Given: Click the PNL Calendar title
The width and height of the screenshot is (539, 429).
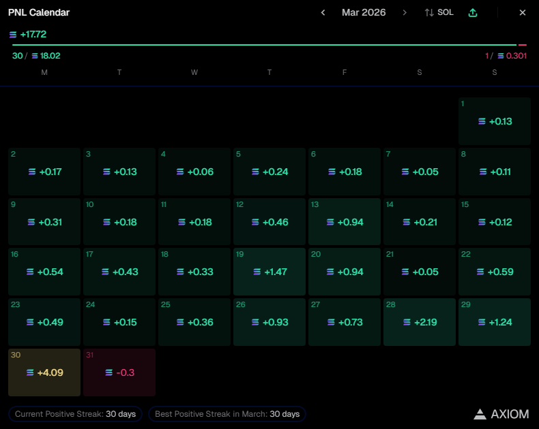Looking at the screenshot, I should point(39,13).
